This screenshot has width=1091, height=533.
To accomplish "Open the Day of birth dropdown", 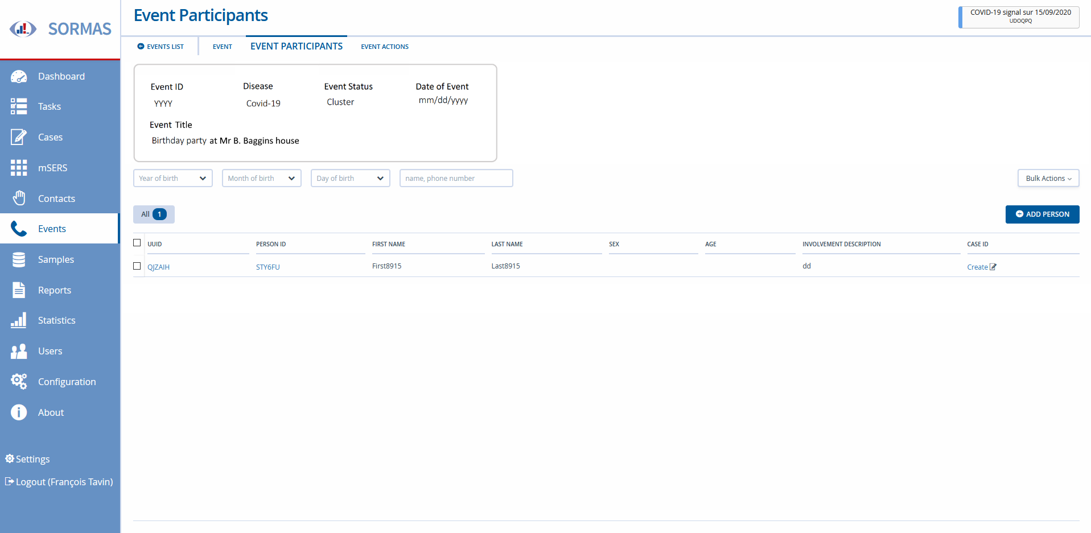I will coord(351,178).
